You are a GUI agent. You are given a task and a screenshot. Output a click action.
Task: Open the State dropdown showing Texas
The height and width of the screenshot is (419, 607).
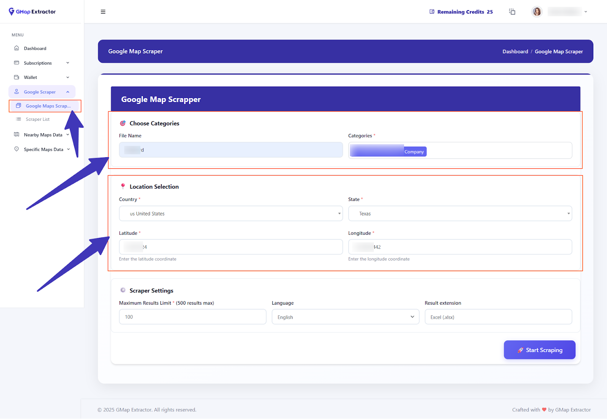point(460,213)
